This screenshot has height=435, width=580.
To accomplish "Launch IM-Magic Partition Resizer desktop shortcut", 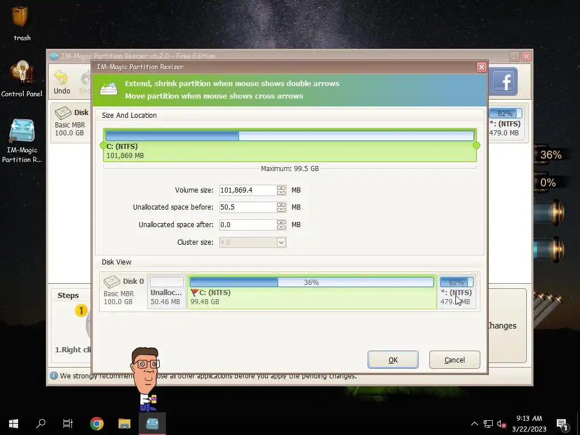I will click(22, 141).
